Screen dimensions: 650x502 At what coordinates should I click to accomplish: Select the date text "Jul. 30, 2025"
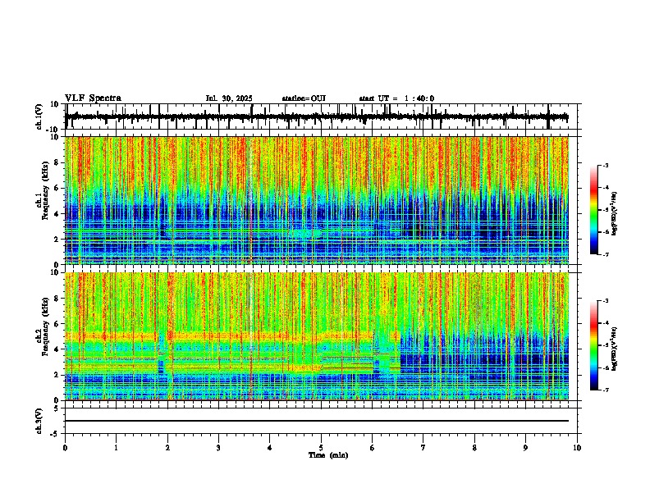click(229, 98)
